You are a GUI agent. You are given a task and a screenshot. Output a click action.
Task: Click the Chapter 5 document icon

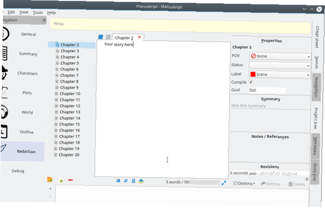click(x=57, y=63)
